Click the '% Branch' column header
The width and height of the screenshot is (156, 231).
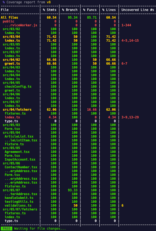tap(70, 10)
